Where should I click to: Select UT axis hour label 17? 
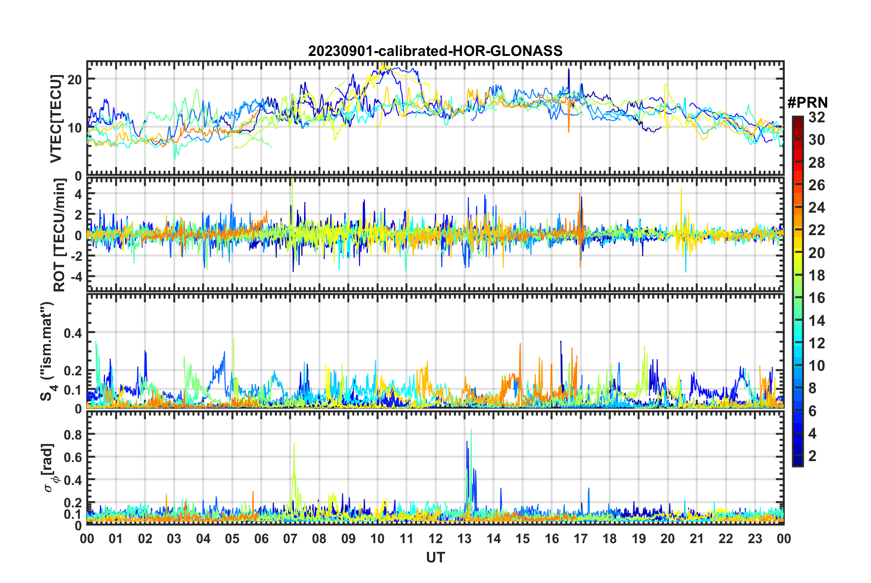click(581, 539)
